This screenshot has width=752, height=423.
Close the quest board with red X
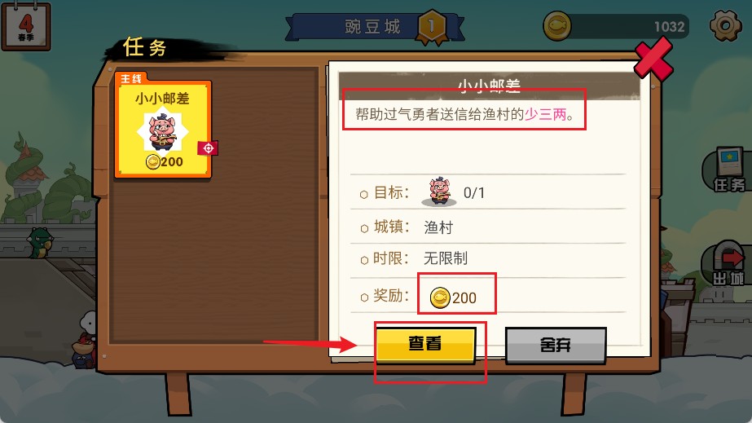[653, 59]
